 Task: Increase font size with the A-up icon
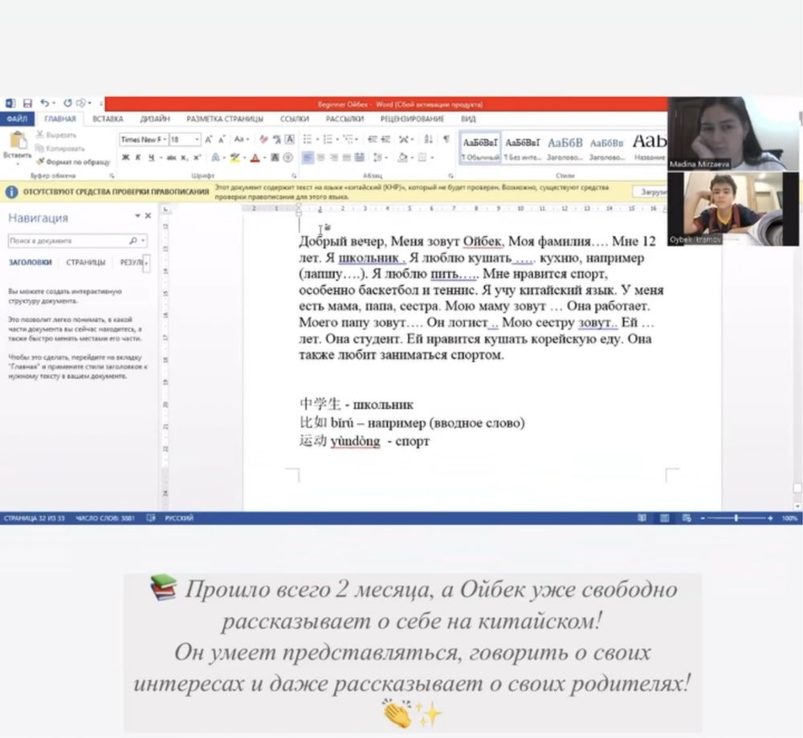tap(209, 139)
